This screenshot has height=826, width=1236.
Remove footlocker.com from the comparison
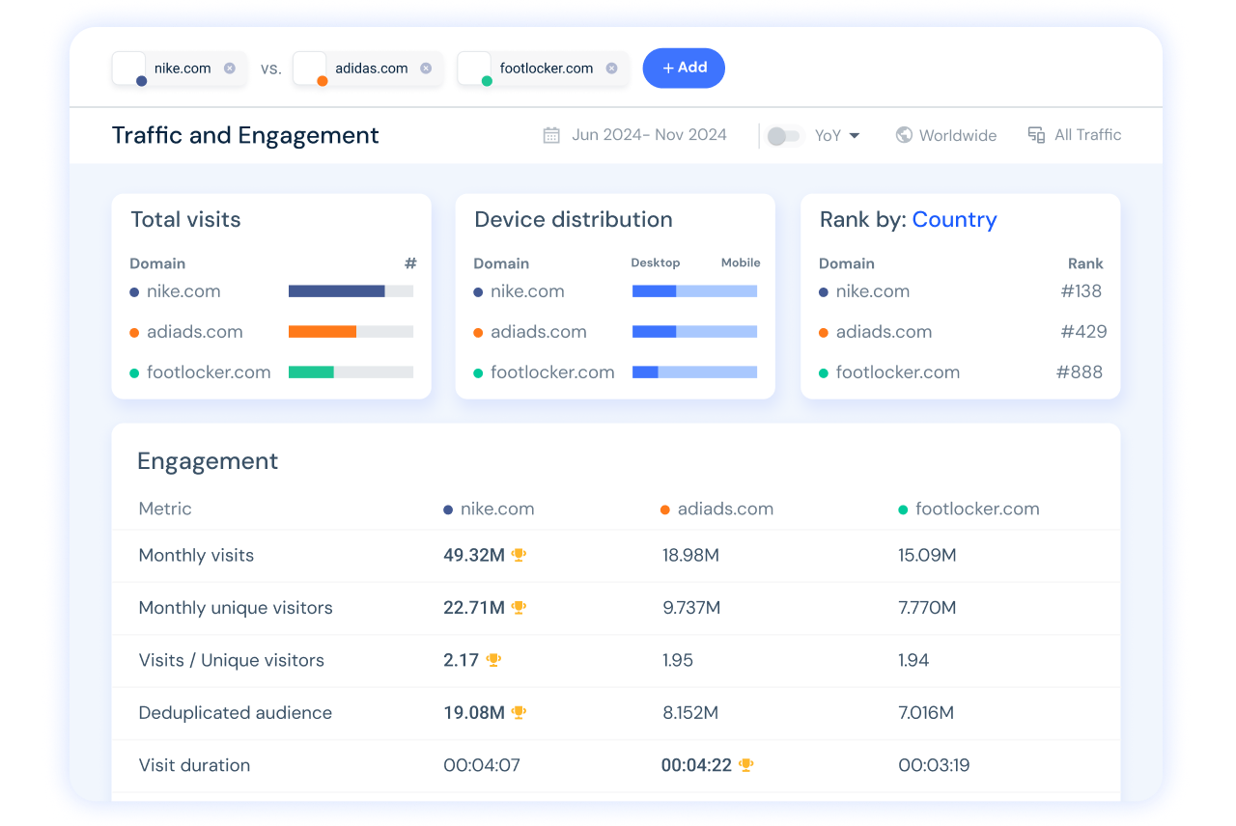(612, 69)
